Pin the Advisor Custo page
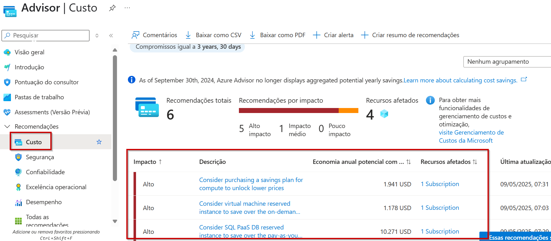Viewport: 551px width, 241px height. (x=112, y=8)
